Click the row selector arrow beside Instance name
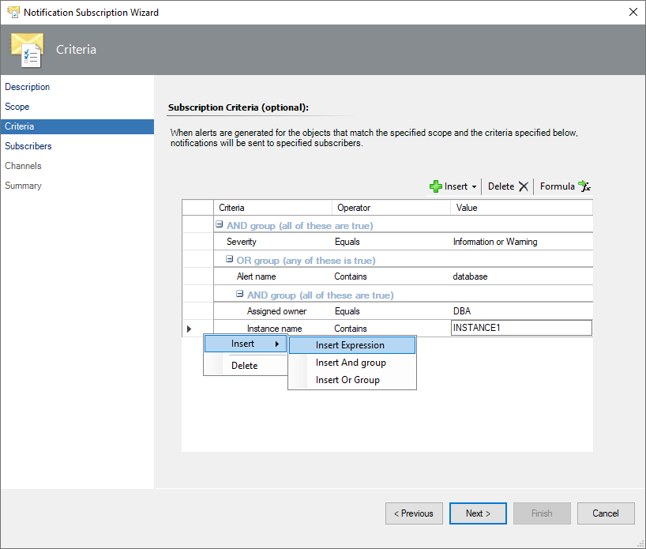Screen dimensions: 646x549 188,328
